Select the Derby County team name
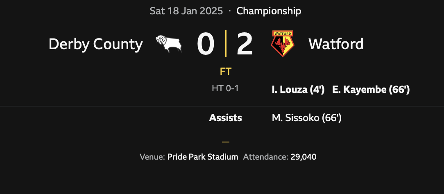444x194 pixels. pos(95,44)
